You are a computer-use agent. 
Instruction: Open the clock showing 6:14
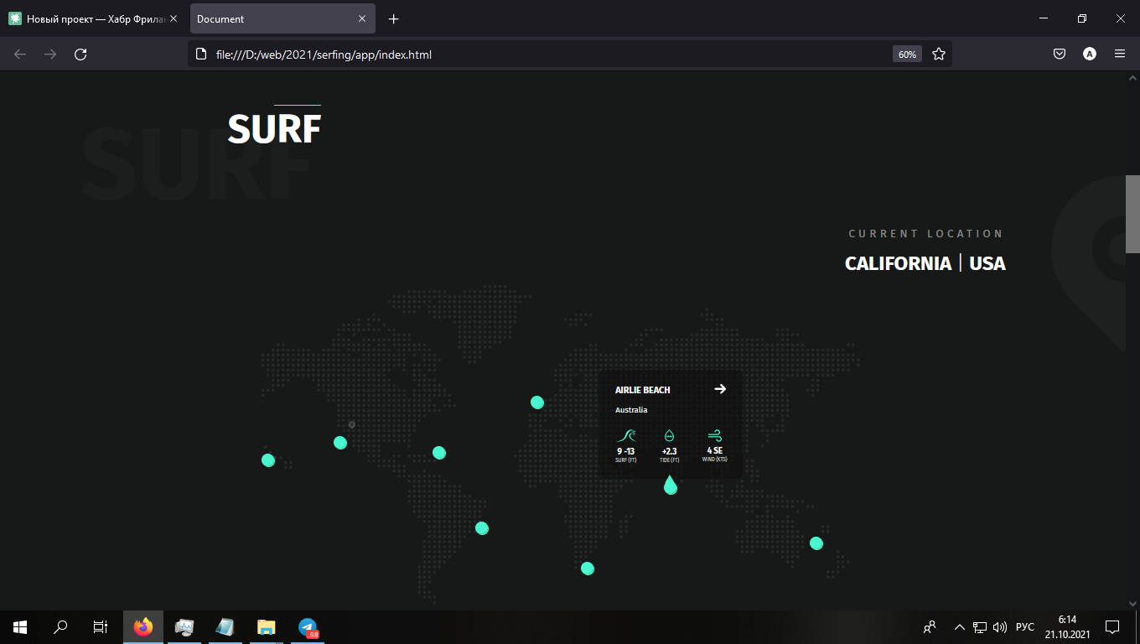(x=1066, y=626)
